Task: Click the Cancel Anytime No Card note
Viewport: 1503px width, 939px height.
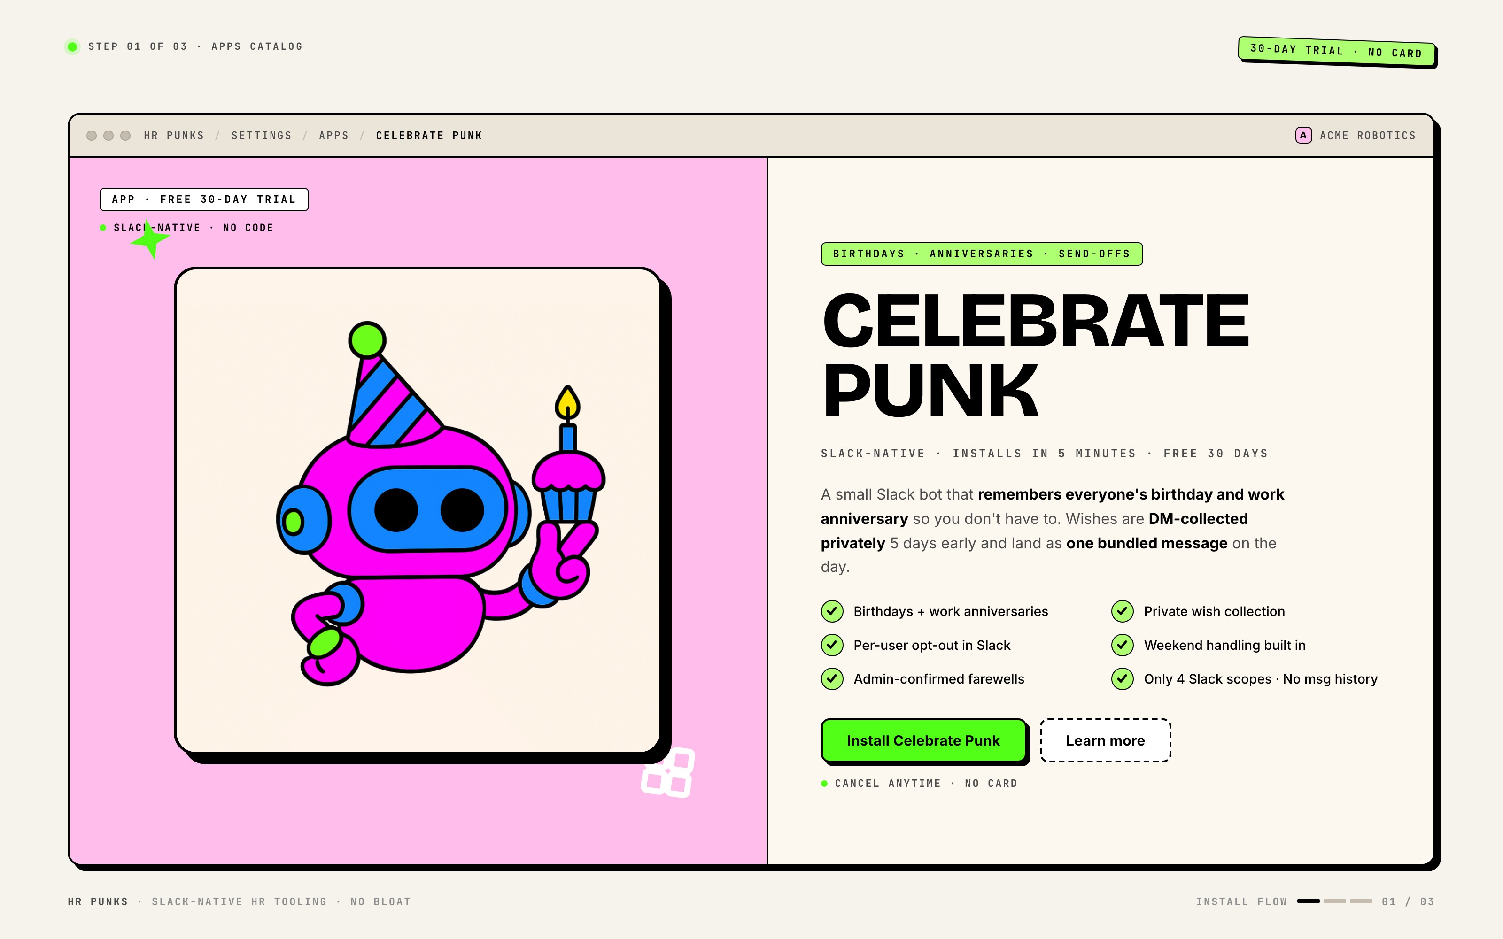Action: [926, 784]
